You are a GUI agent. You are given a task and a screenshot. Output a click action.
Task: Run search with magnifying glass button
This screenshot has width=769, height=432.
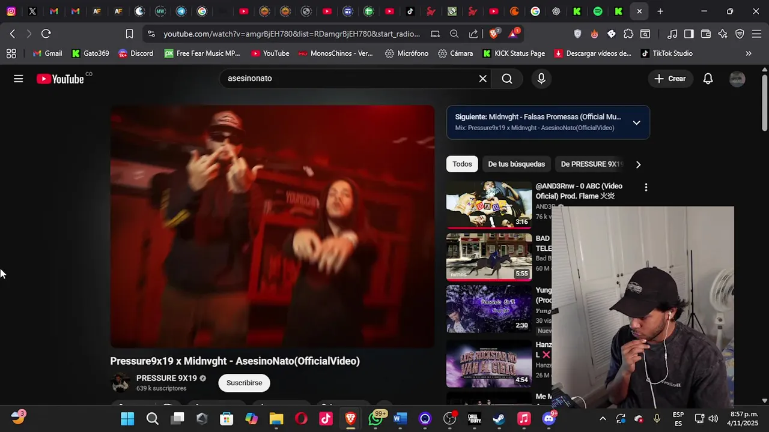[x=507, y=79]
